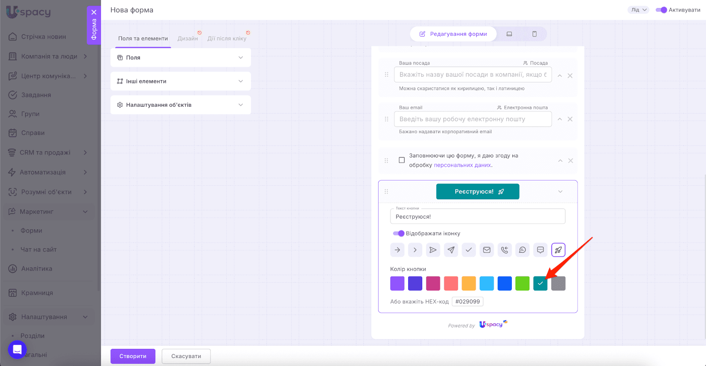Image resolution: width=706 pixels, height=366 pixels.
Task: Switch to mobile preview icon
Action: point(534,34)
